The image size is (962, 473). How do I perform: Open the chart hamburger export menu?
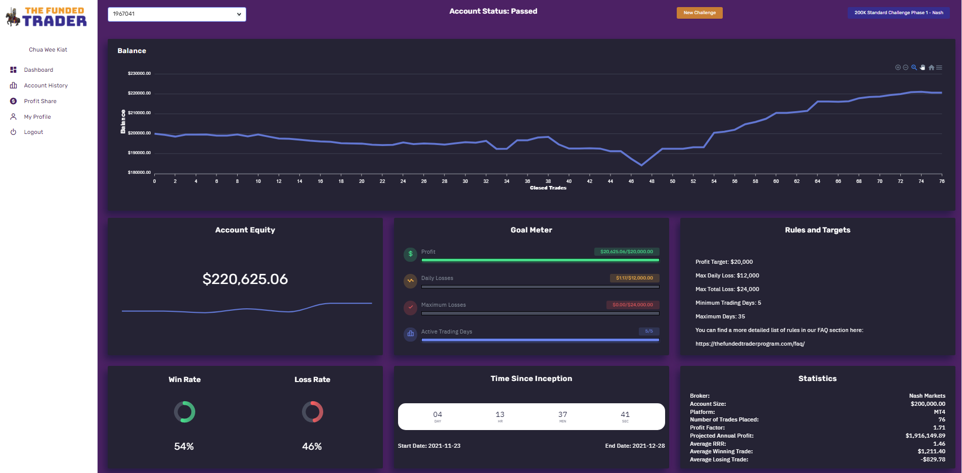(x=939, y=67)
